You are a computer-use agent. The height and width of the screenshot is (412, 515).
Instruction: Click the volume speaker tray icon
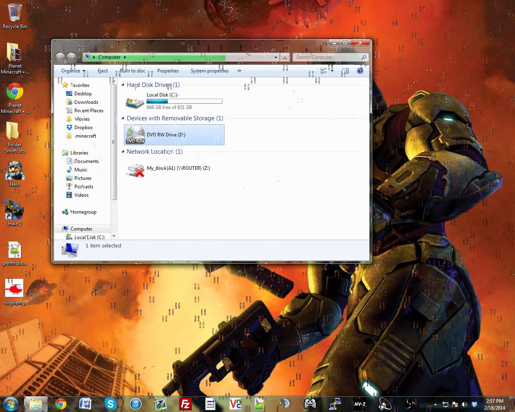click(465, 404)
